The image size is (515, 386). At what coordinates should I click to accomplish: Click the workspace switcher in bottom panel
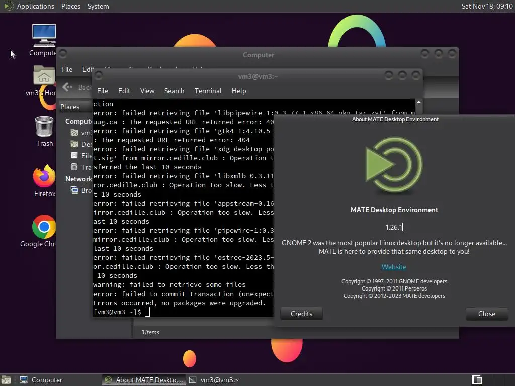(x=477, y=380)
